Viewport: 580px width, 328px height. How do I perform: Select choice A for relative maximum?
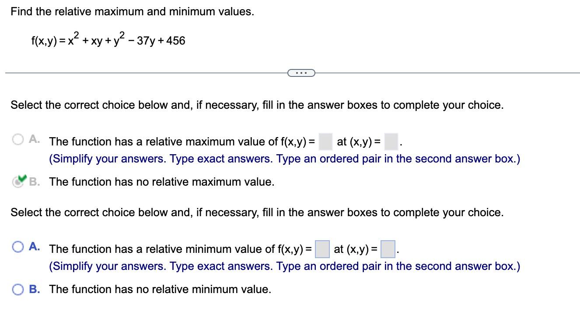[x=18, y=139]
